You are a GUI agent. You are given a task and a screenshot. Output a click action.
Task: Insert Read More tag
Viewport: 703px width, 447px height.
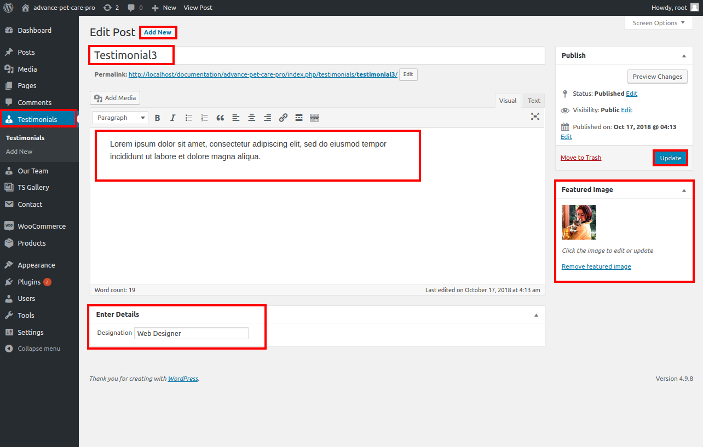coord(299,118)
